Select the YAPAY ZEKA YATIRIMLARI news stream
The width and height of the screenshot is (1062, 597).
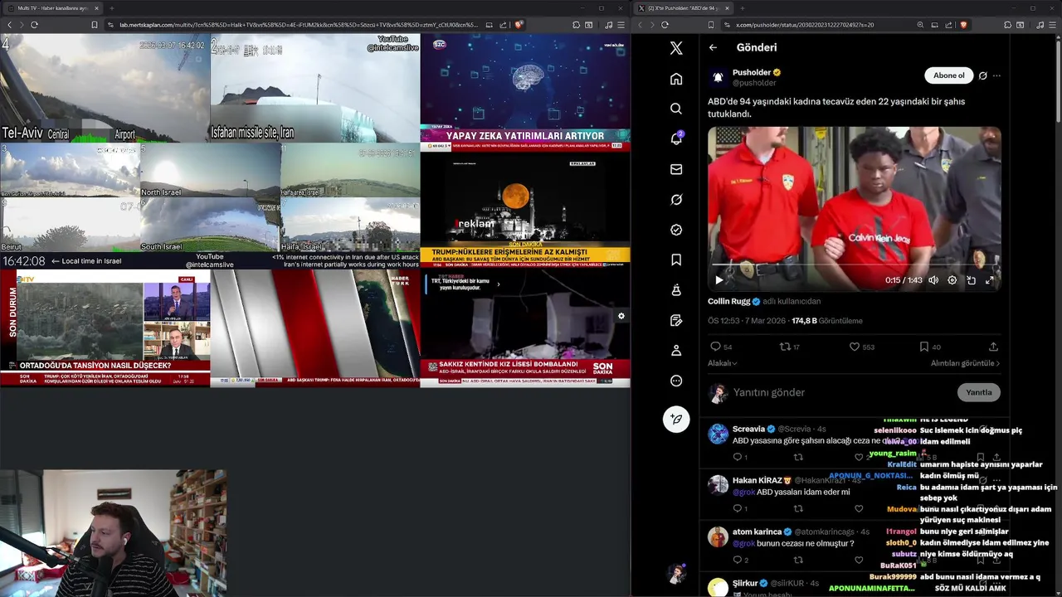tap(525, 91)
